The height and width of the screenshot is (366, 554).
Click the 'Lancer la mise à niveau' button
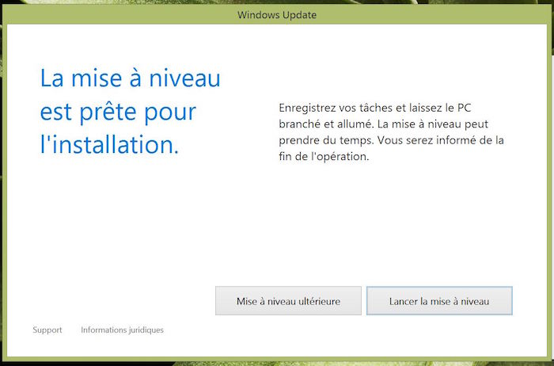coord(439,301)
